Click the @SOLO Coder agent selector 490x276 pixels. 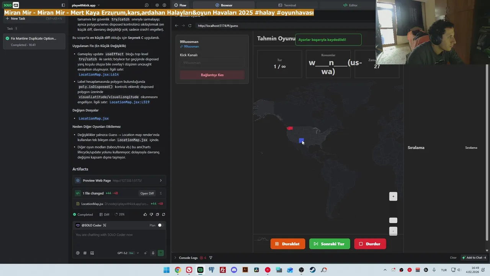pos(91,225)
